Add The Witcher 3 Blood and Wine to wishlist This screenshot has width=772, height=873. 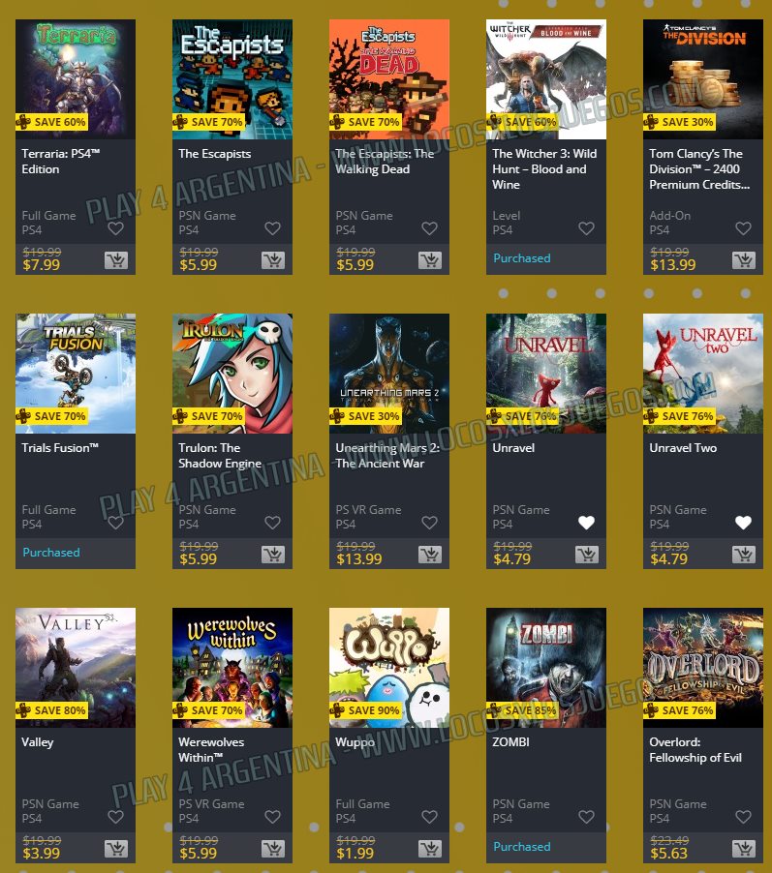586,228
